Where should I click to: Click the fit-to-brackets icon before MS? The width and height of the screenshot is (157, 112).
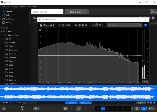click(x=123, y=109)
